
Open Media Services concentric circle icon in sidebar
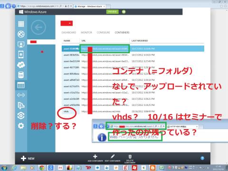(21, 116)
